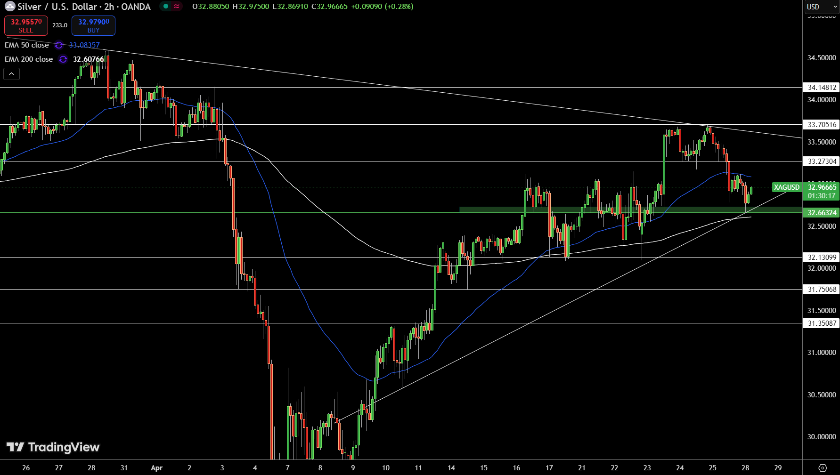Viewport: 840px width, 475px height.
Task: Click the TradingView logo
Action: coord(53,447)
